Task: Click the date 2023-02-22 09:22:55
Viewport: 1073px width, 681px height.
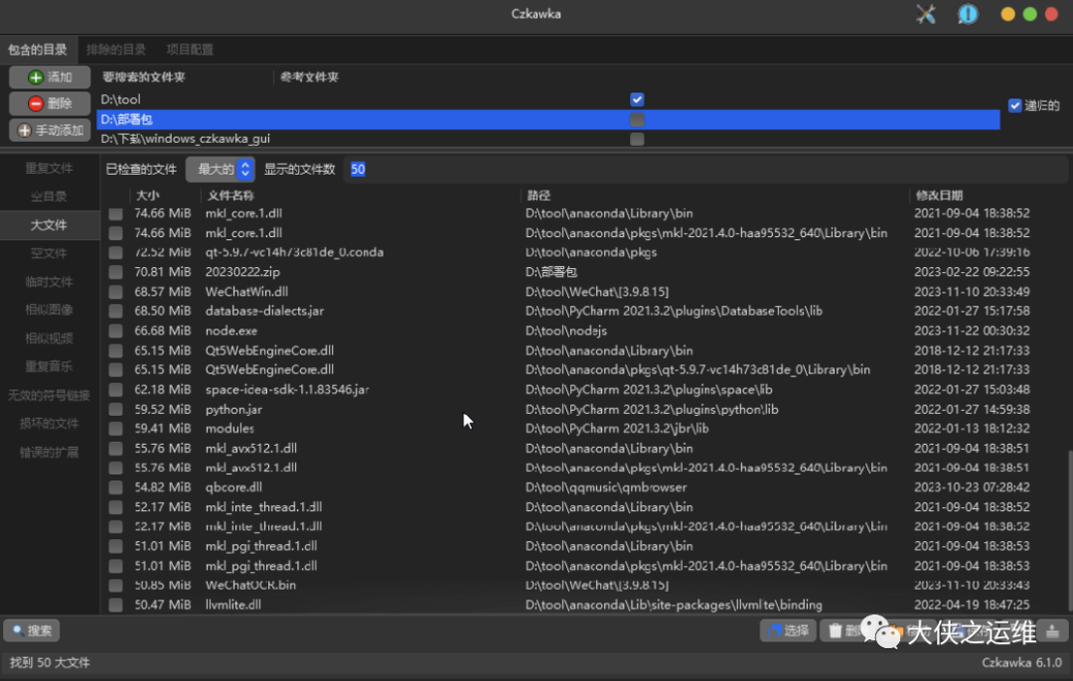Action: pos(972,272)
